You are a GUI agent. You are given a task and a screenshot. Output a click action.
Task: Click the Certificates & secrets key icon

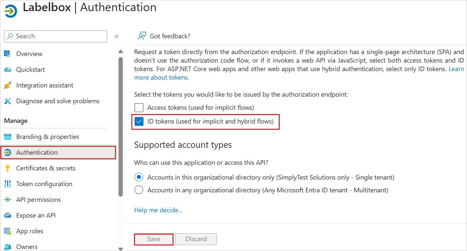[8, 168]
